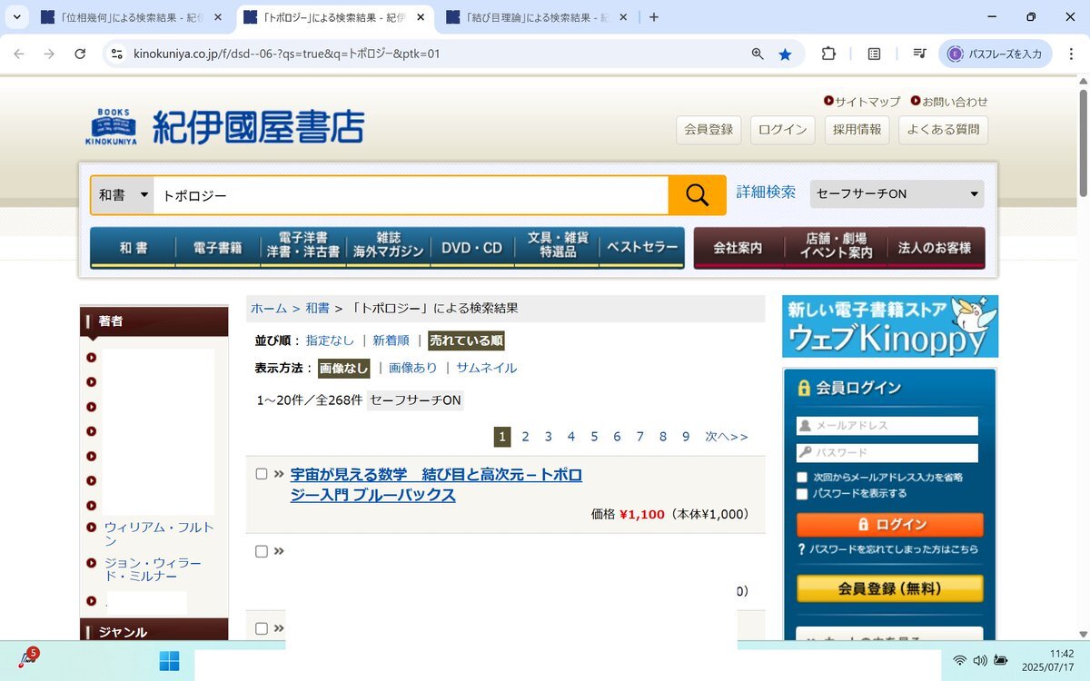Open the taskbar app with badge 5
1090x681 pixels.
[x=27, y=659]
